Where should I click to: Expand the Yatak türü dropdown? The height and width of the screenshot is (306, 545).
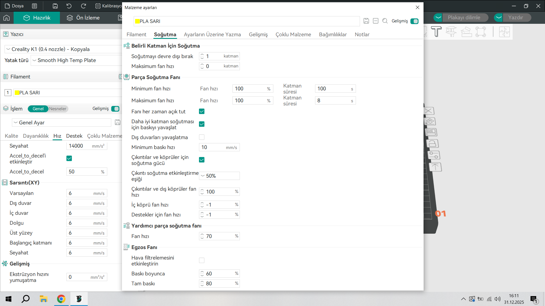coord(77,60)
